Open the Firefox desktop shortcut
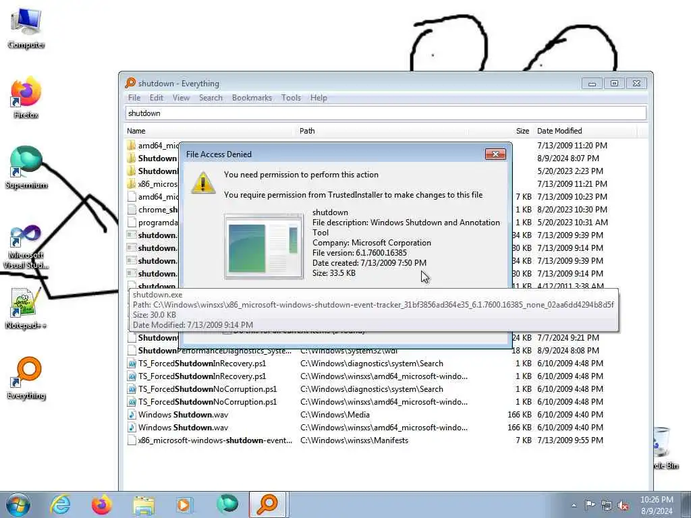This screenshot has height=518, width=691. pyautogui.click(x=26, y=98)
